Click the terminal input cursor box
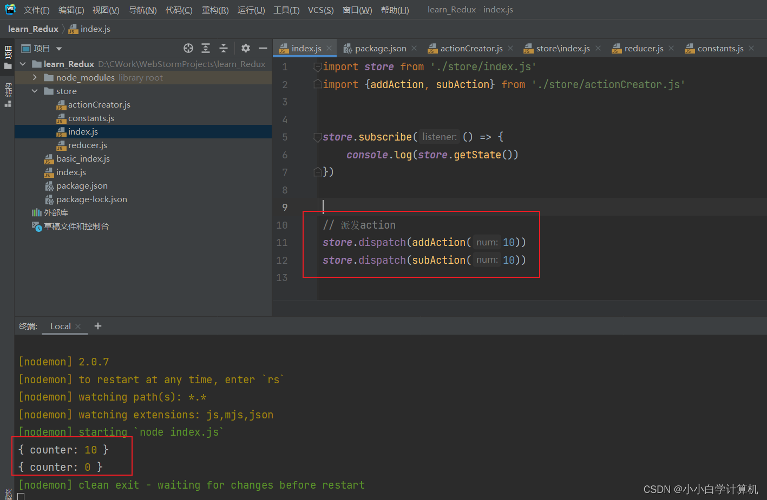 (21, 496)
